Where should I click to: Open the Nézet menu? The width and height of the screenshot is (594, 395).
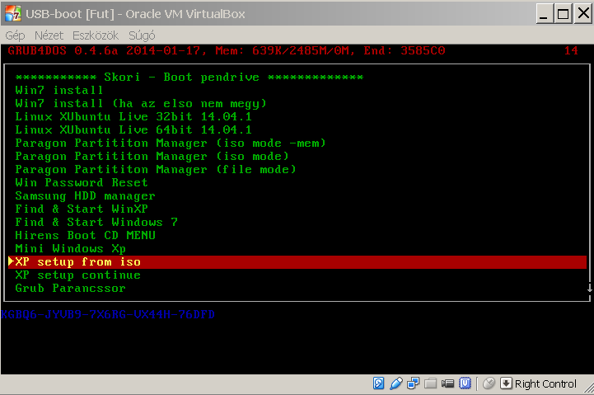[49, 35]
